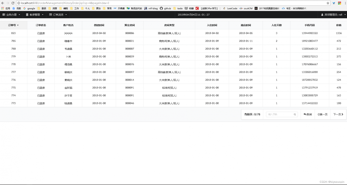
Task: Open the 华为网络技术 专区 bookmark
Action: coord(294,8)
